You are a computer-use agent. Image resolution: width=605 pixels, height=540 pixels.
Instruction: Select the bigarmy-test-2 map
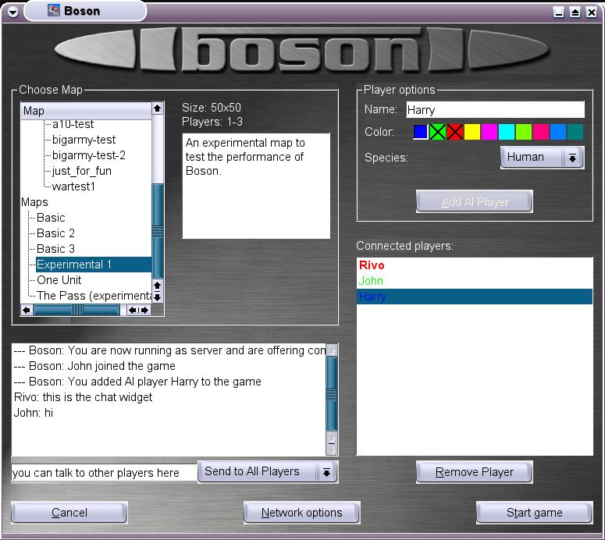(89, 155)
